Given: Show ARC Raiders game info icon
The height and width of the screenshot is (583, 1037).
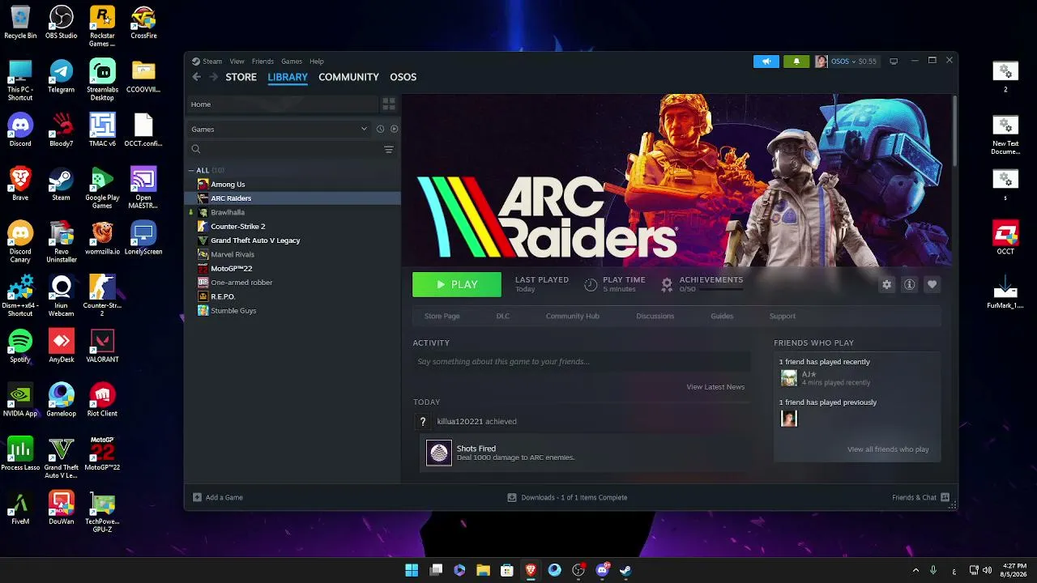Looking at the screenshot, I should pos(910,285).
